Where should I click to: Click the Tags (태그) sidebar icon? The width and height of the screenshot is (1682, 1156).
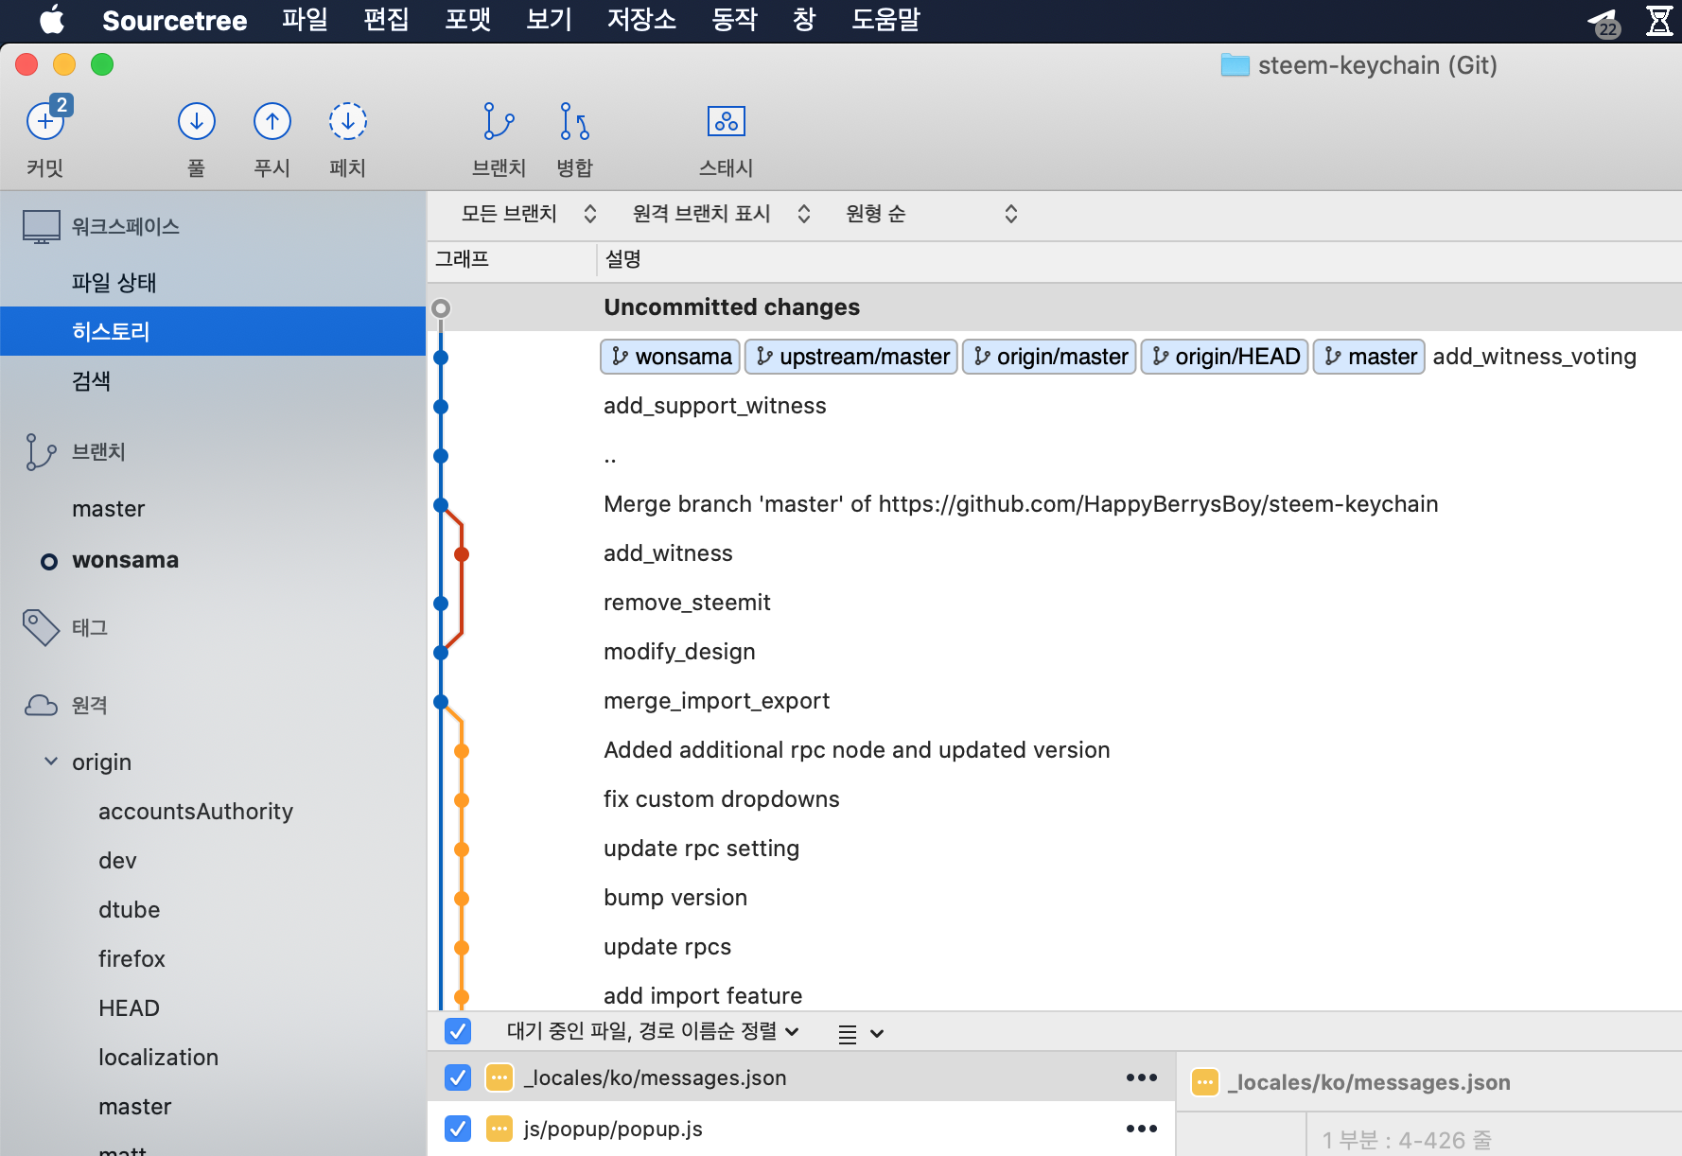(41, 627)
